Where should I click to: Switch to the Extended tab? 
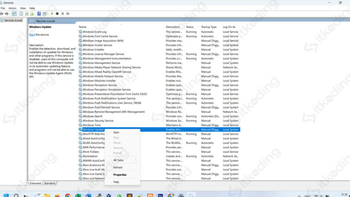pos(36,183)
